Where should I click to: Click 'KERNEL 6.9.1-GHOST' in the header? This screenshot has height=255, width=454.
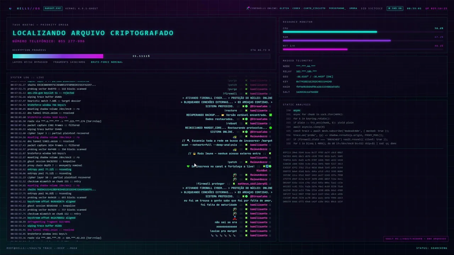82,8
